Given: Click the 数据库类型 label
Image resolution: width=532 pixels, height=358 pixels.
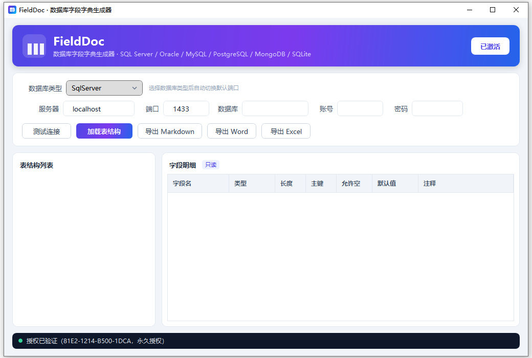Looking at the screenshot, I should 45,88.
